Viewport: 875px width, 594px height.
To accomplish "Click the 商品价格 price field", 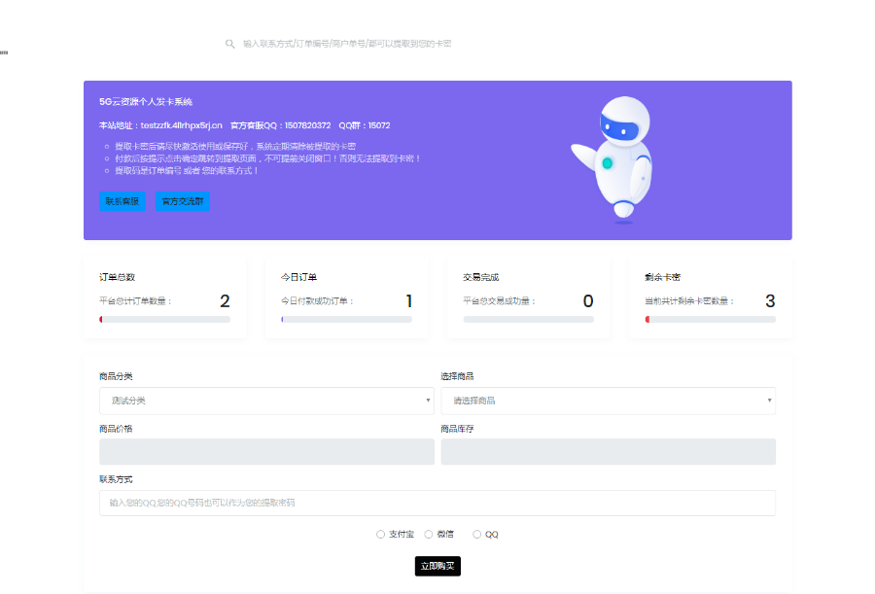I will pyautogui.click(x=265, y=451).
